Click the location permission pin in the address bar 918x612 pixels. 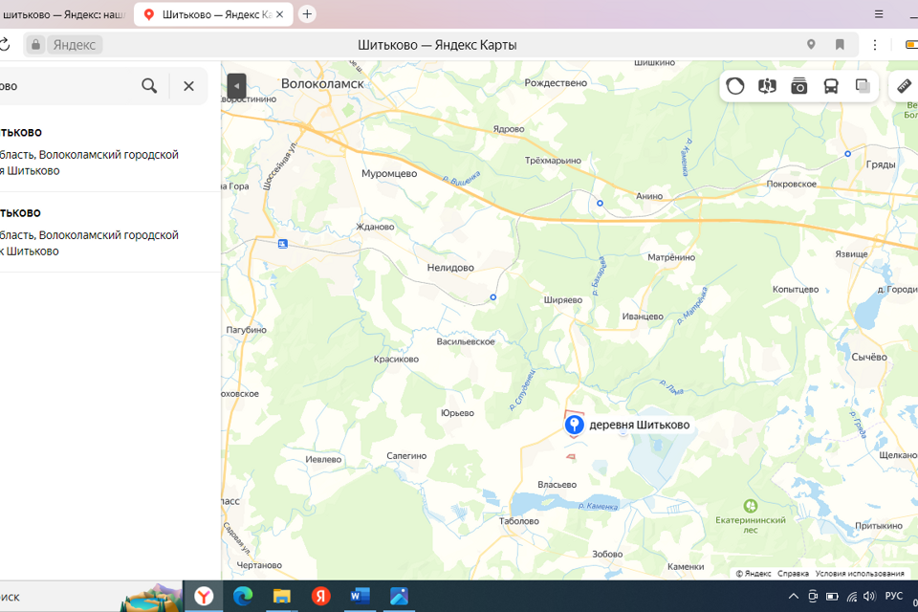pos(811,45)
